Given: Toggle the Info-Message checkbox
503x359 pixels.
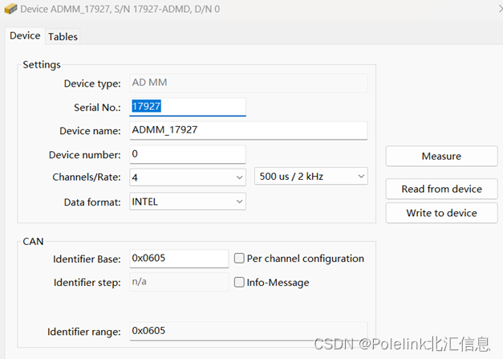Looking at the screenshot, I should (239, 282).
